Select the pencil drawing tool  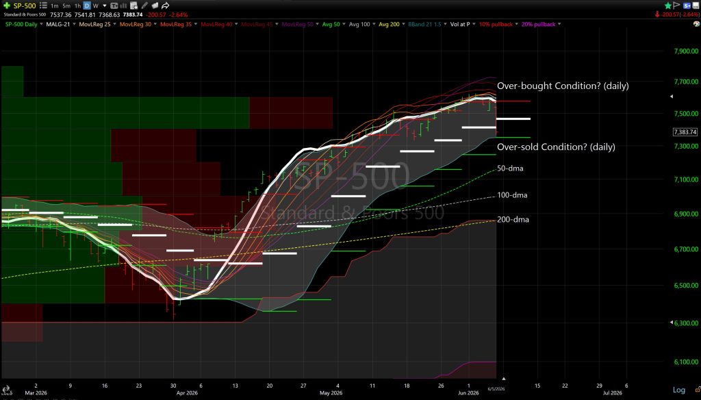(144, 5)
